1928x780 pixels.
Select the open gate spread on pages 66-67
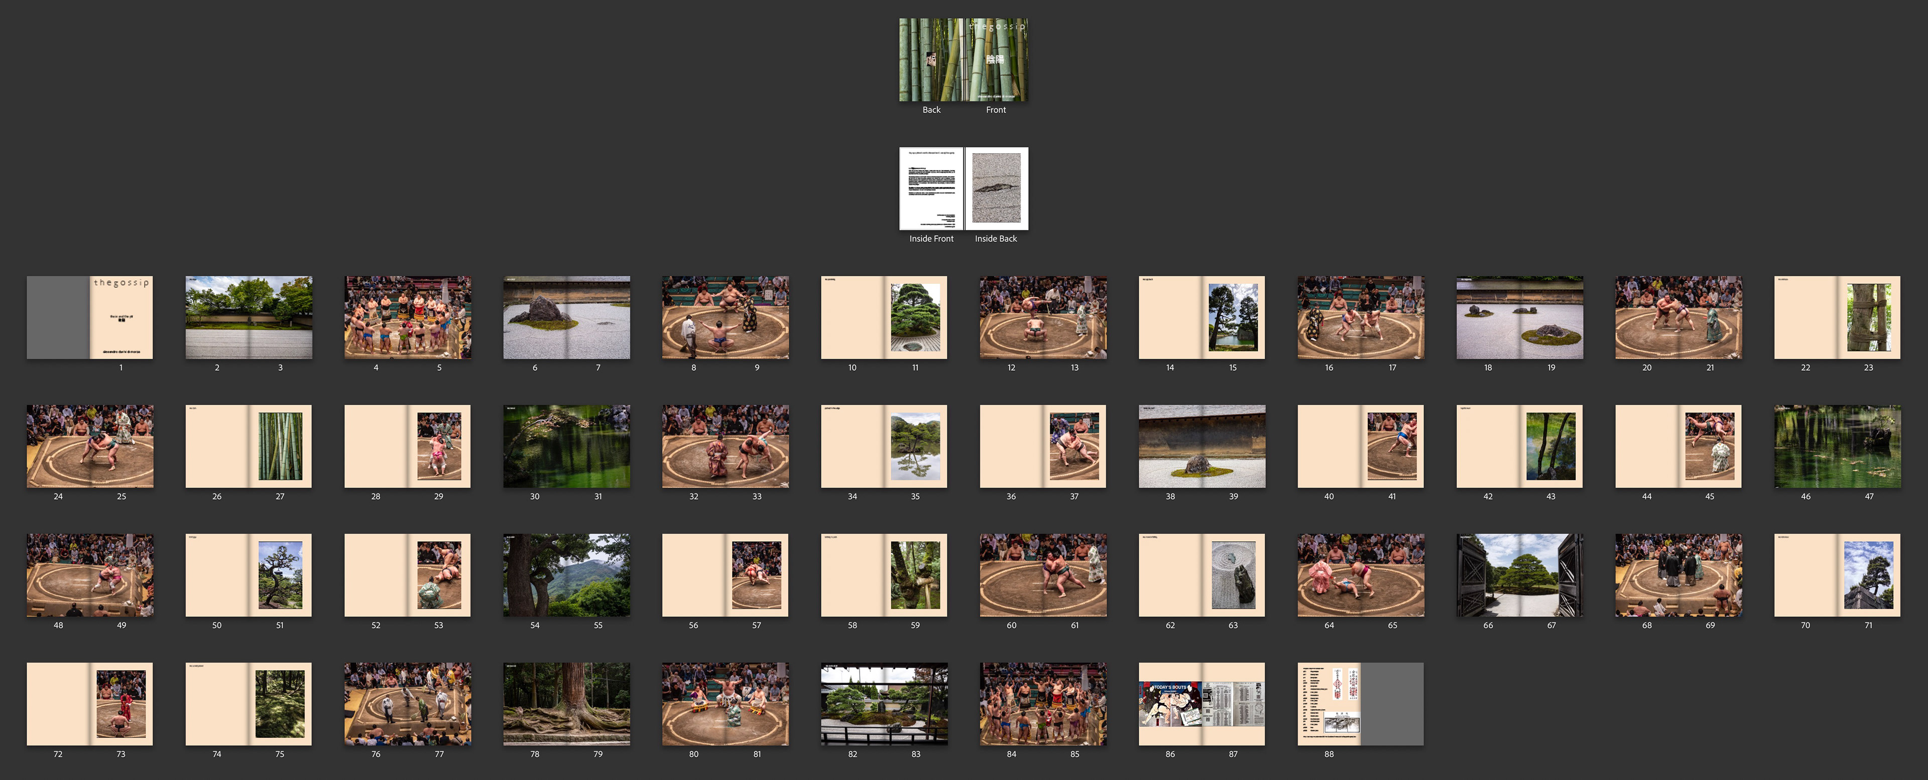[1519, 575]
